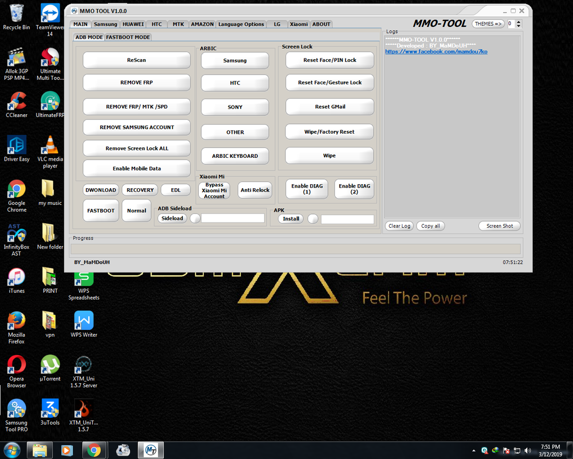Open the Recycle Bin desktop icon
The width and height of the screenshot is (573, 459).
pyautogui.click(x=17, y=17)
